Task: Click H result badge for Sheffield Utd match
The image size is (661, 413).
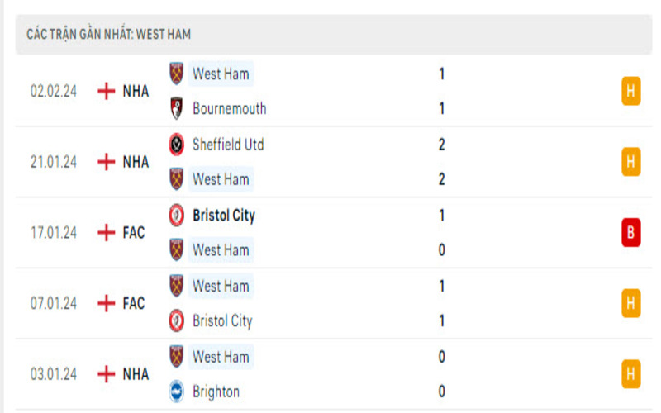Action: tap(631, 162)
